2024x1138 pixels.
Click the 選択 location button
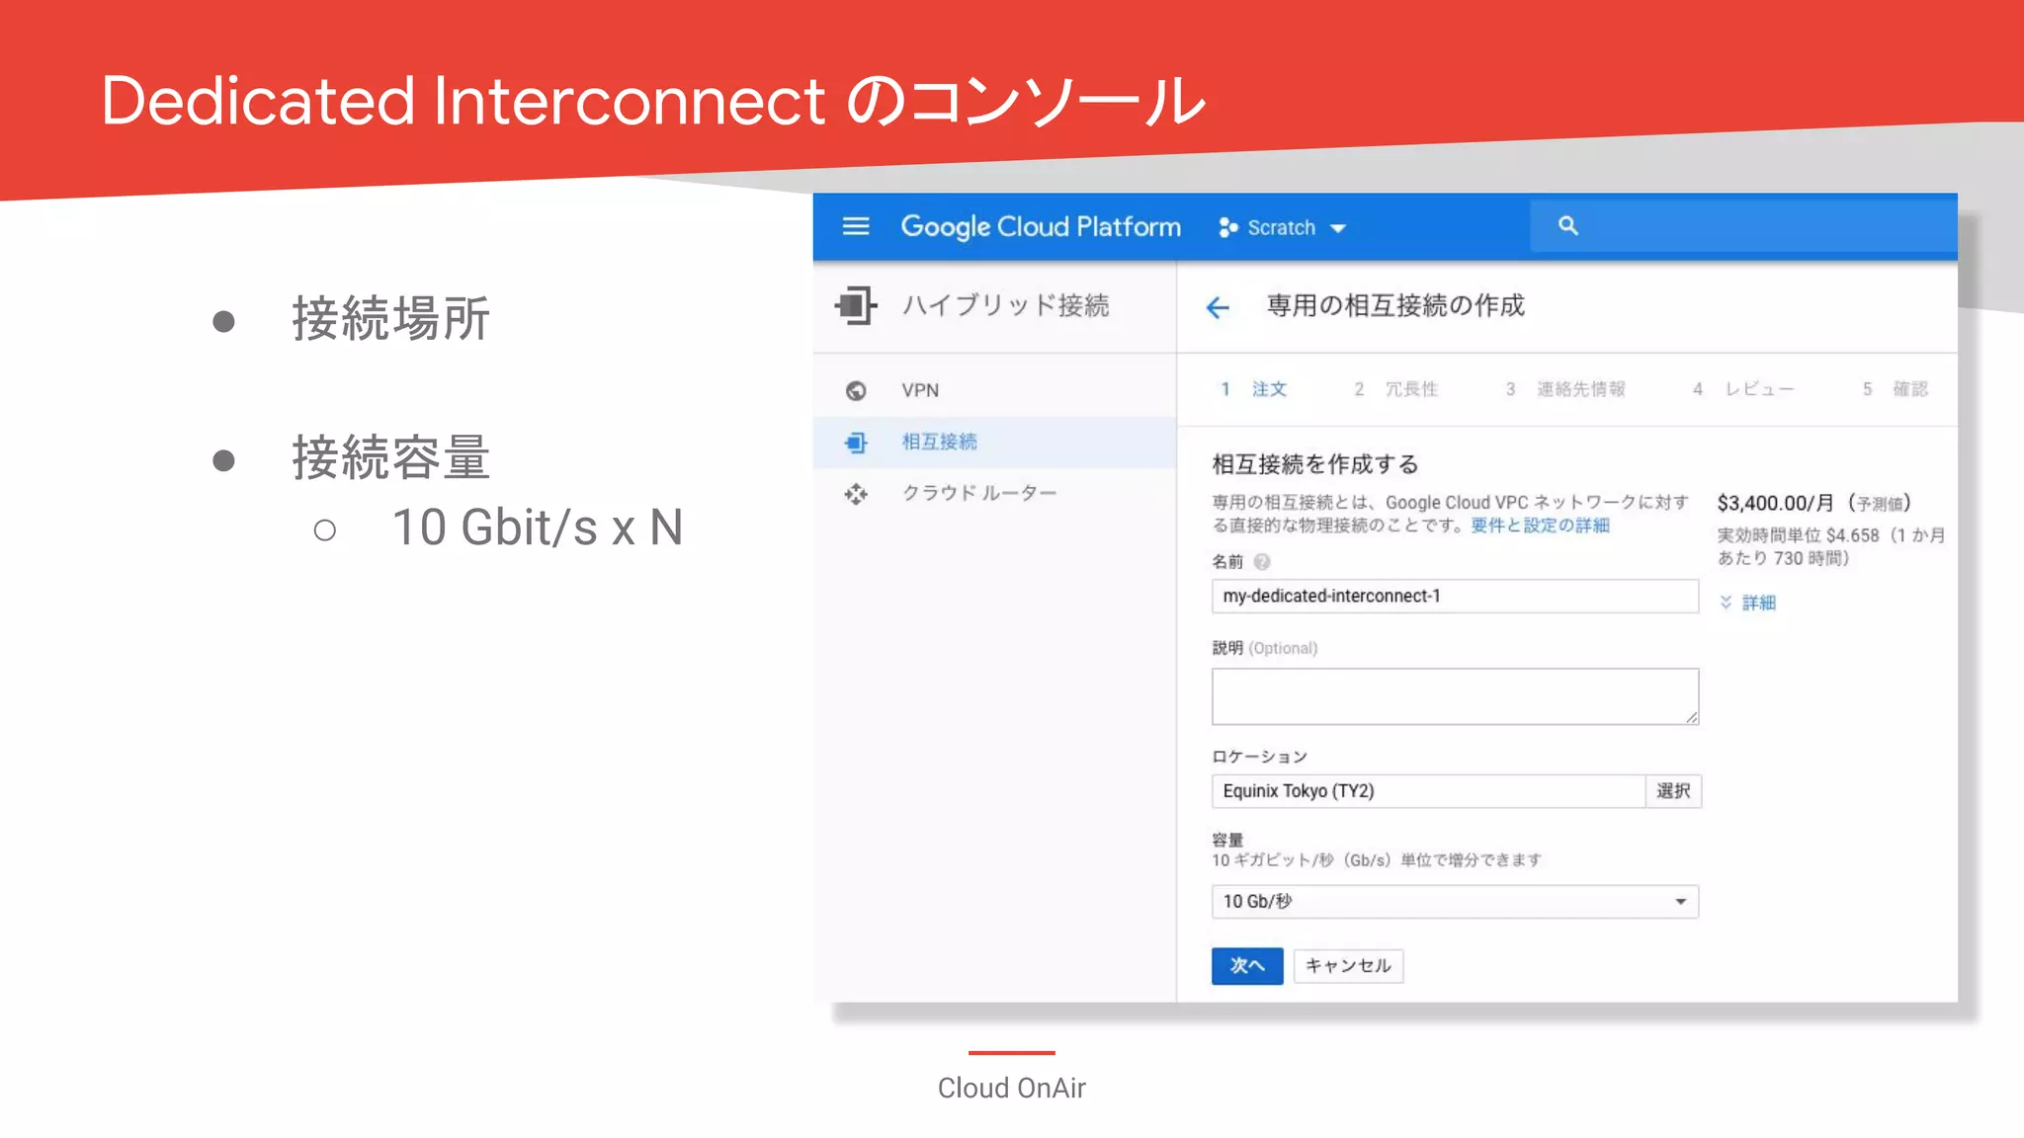[1673, 791]
